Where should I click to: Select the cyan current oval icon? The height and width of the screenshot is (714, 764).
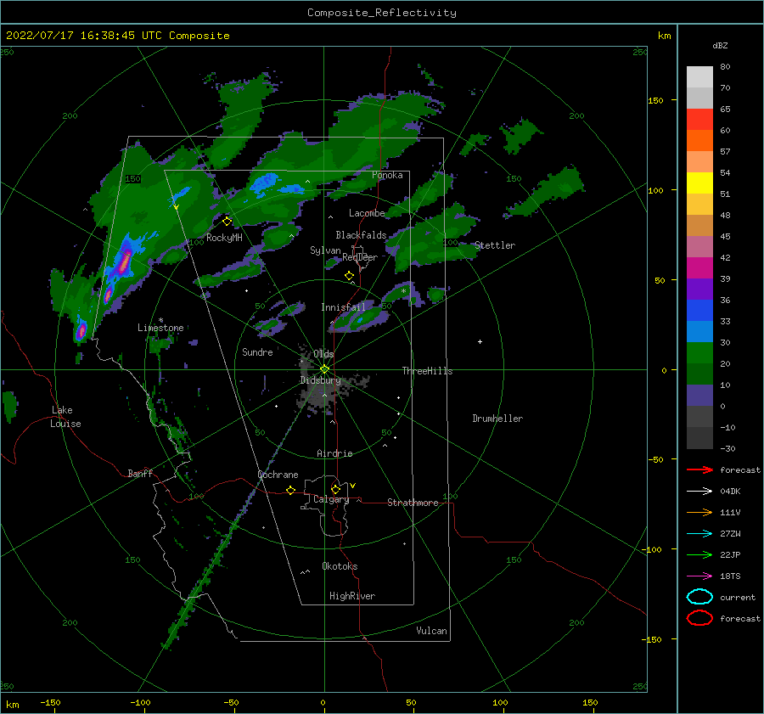pyautogui.click(x=699, y=597)
